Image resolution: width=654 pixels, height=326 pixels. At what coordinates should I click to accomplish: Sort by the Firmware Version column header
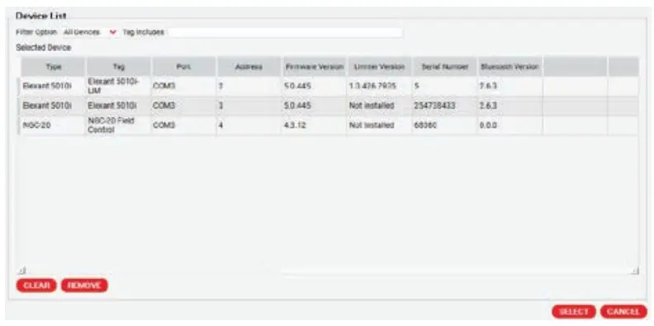point(314,67)
